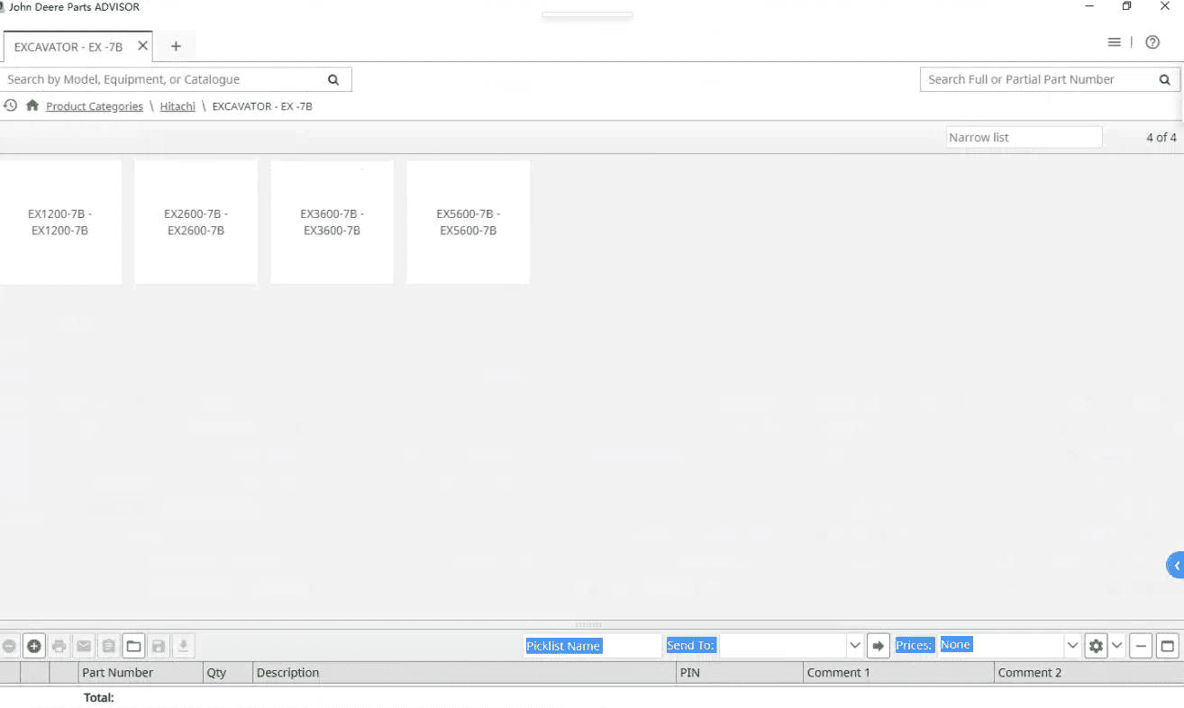Click the clipboard icon in picklist toolbar
The width and height of the screenshot is (1184, 708).
(108, 646)
